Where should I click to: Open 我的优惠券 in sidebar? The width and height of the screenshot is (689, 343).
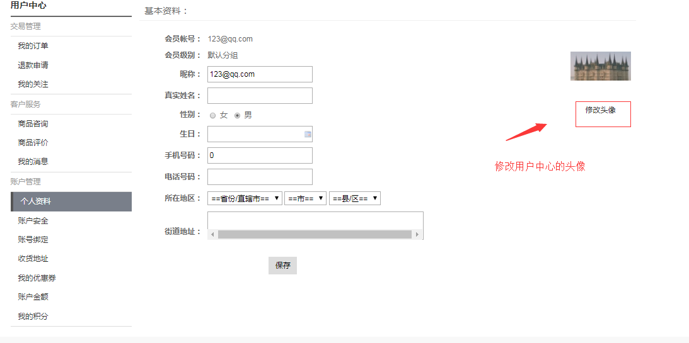[37, 278]
